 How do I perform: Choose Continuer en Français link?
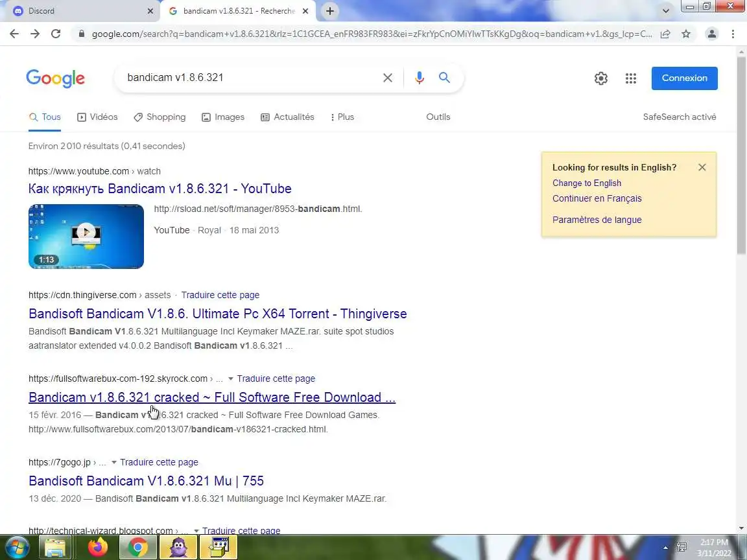click(x=597, y=198)
